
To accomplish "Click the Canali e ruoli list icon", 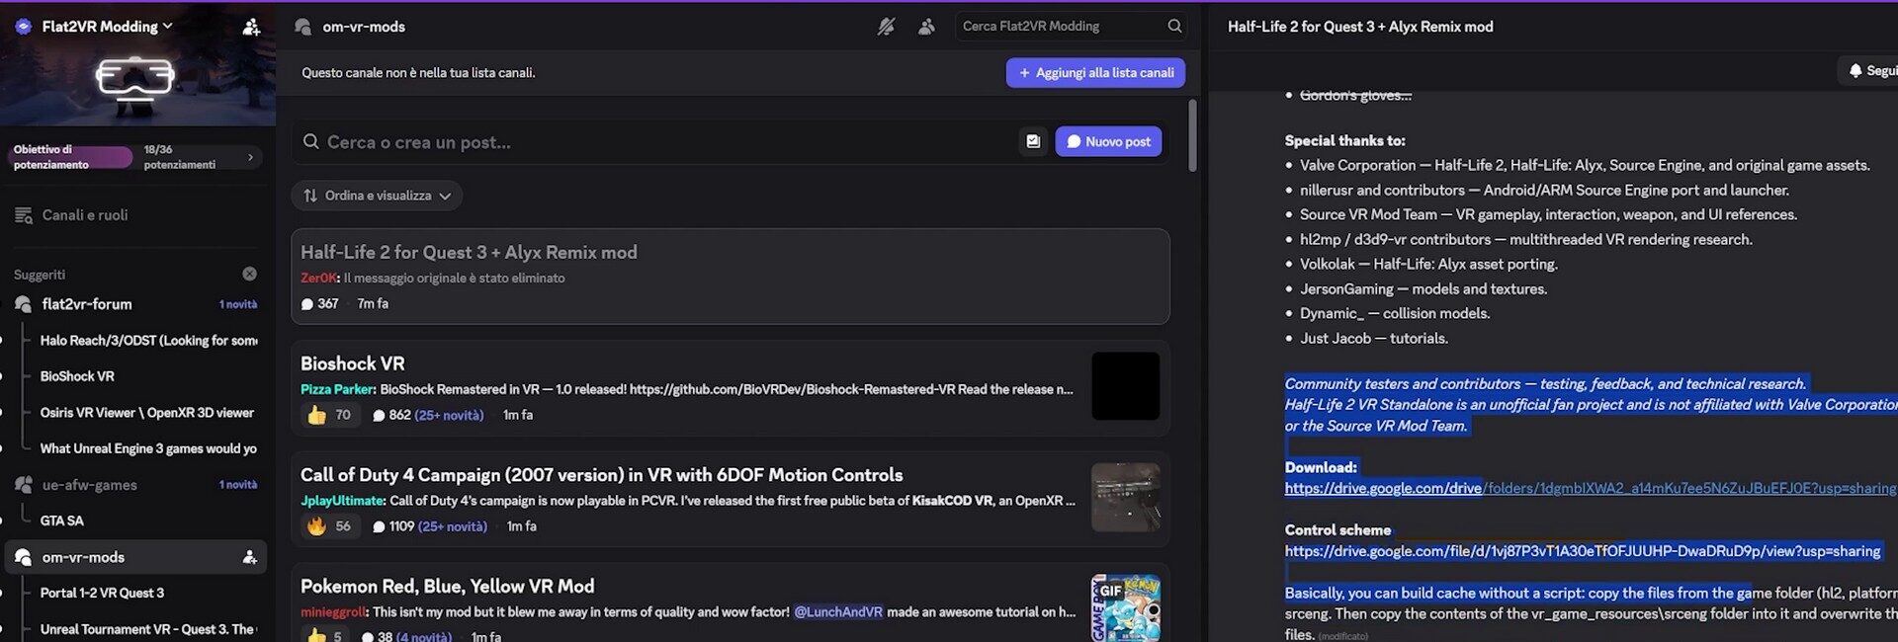I will pos(24,215).
